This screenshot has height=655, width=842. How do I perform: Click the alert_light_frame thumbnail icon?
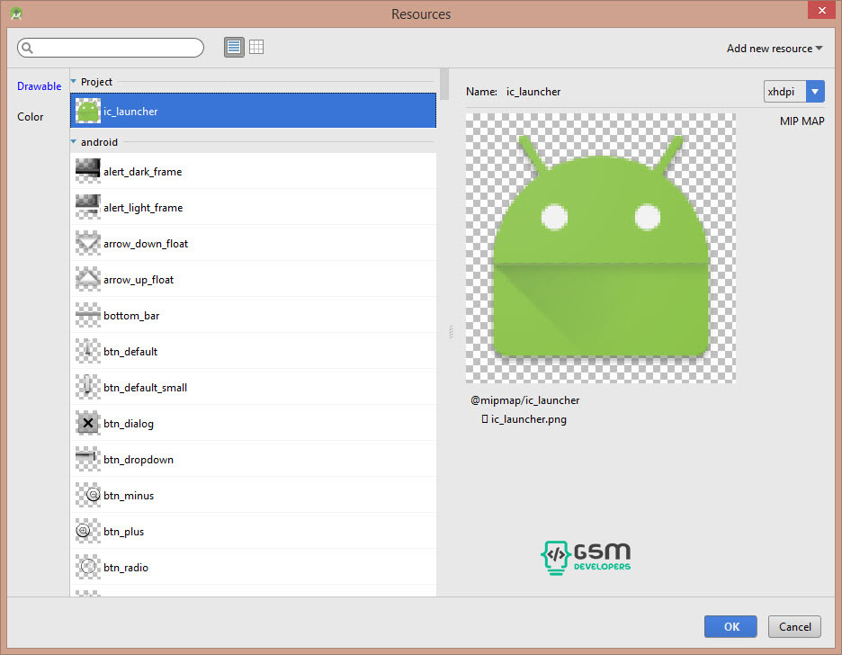(88, 207)
